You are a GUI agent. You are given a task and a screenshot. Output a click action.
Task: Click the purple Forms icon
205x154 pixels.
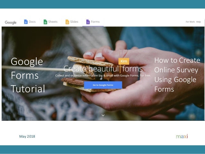point(88,22)
